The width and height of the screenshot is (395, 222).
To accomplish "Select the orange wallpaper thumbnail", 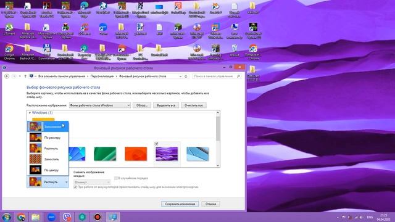I will [x=136, y=154].
